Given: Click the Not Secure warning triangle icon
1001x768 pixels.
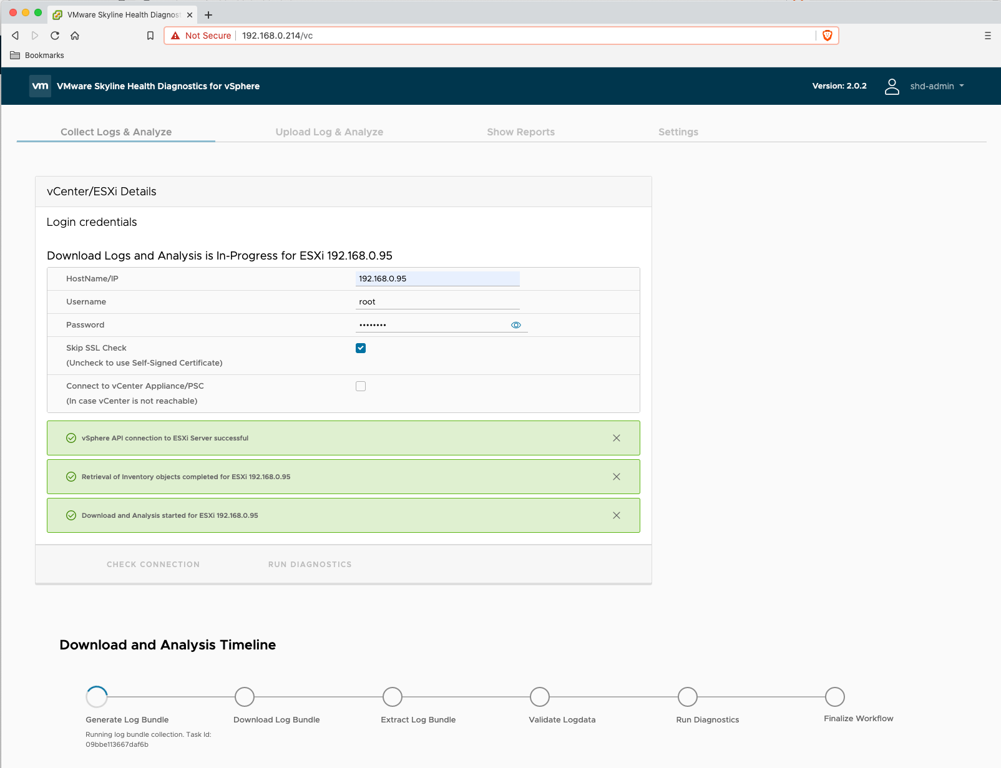Looking at the screenshot, I should click(x=175, y=36).
